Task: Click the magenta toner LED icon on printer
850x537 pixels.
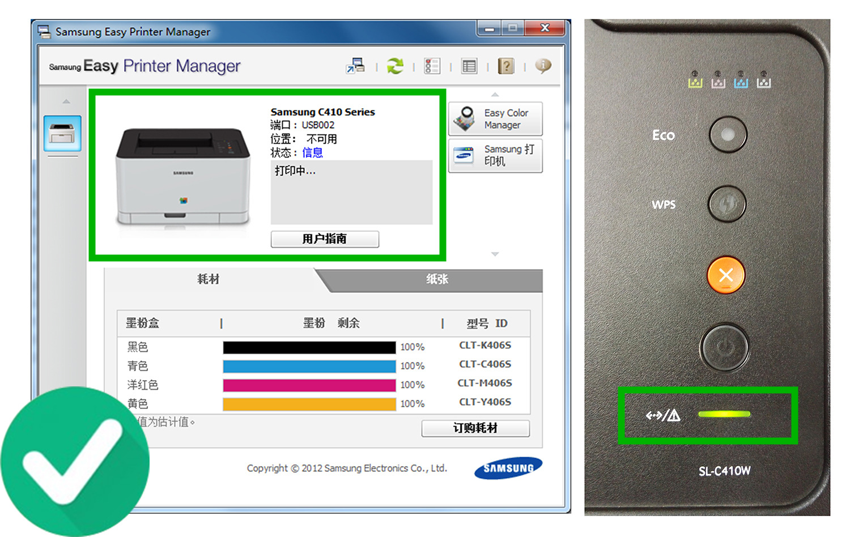Action: [x=718, y=80]
